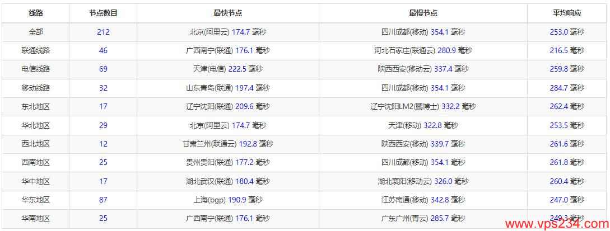
Task: Open node count 69 for 电信线路
Action: tap(103, 69)
